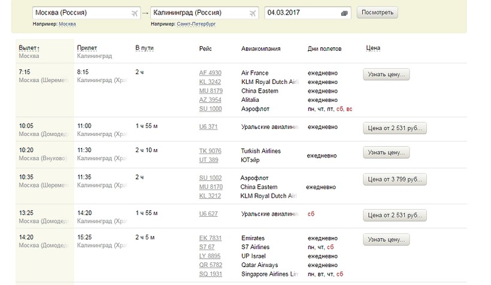
Task: Click the Санкт-Петербург example link
Action: click(196, 24)
